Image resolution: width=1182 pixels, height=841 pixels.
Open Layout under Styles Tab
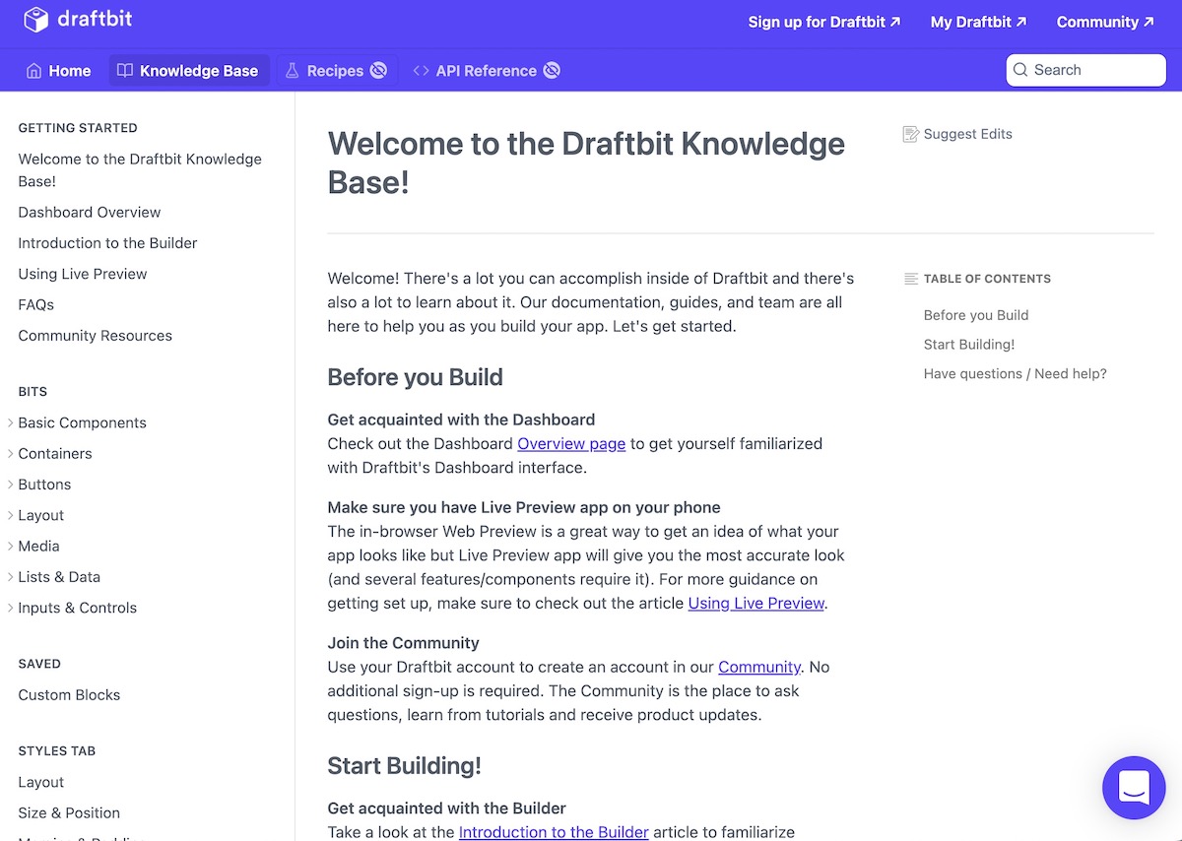(41, 782)
